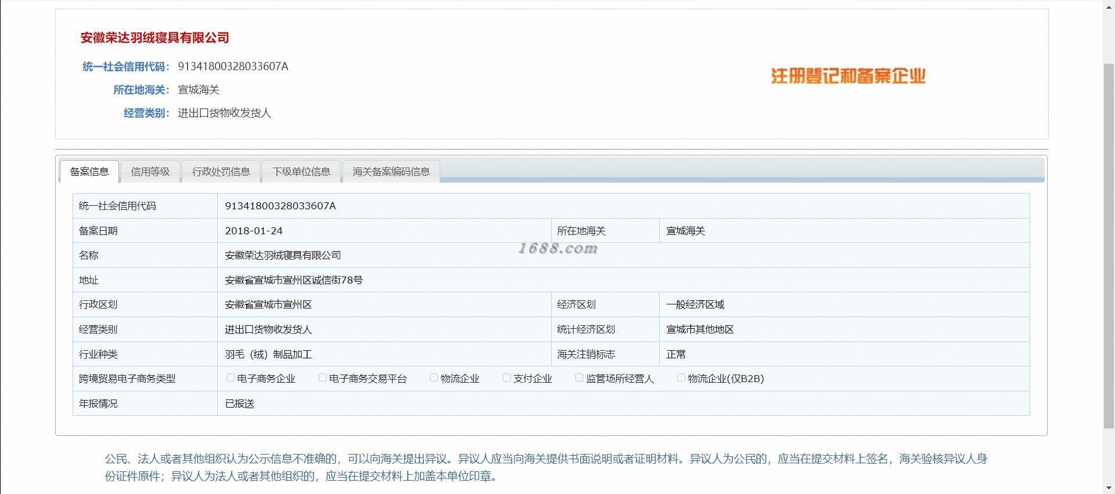Click the 年报情况 label cell
1115x494 pixels.
(145, 404)
